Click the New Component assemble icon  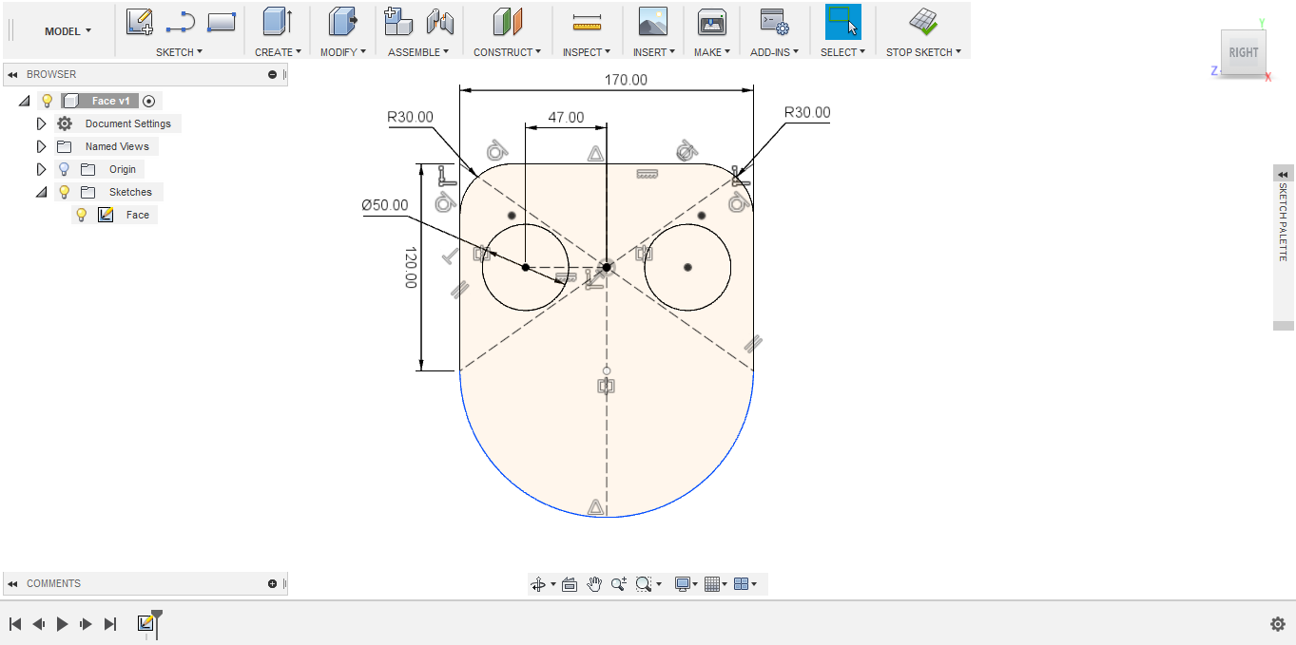(397, 21)
